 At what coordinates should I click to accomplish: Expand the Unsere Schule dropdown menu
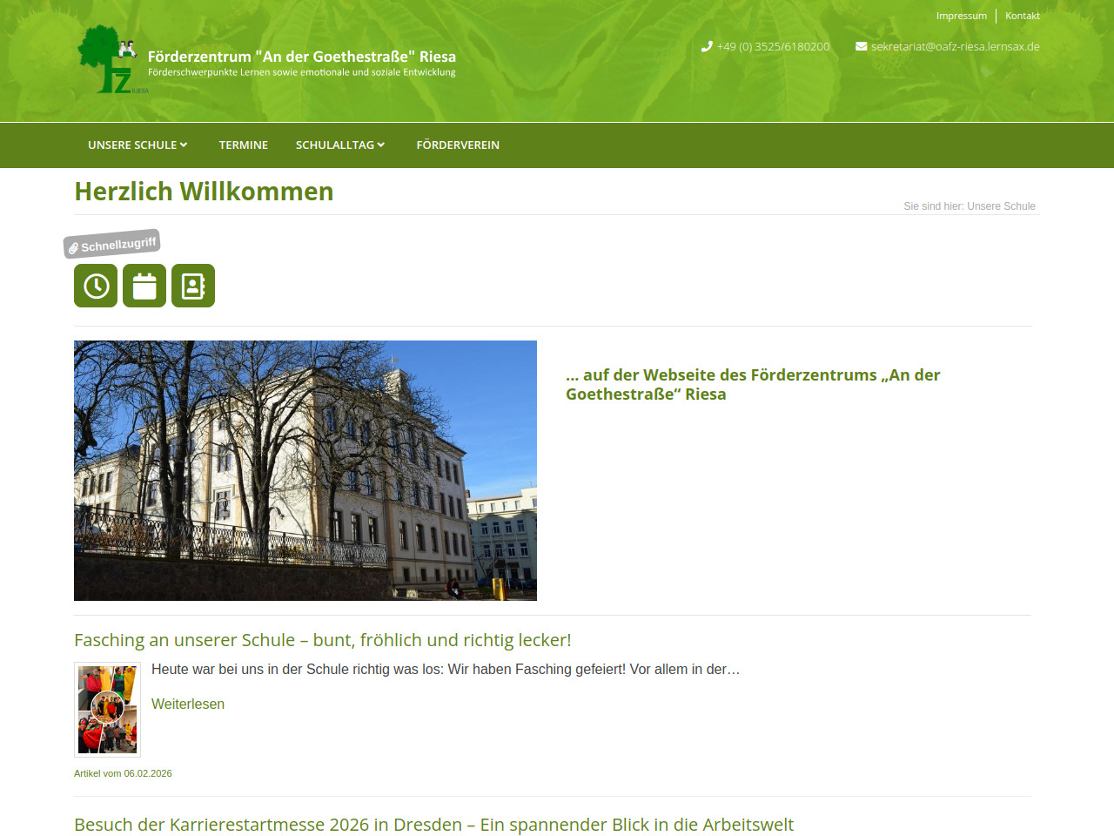click(138, 145)
